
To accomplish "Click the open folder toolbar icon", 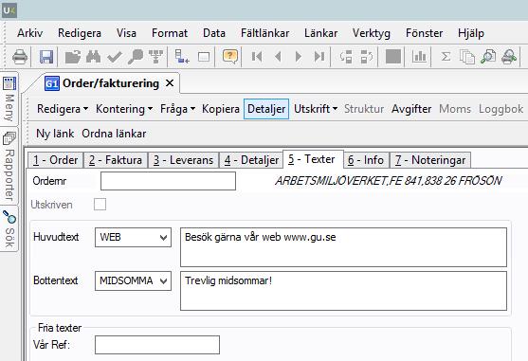I will coord(73,57).
